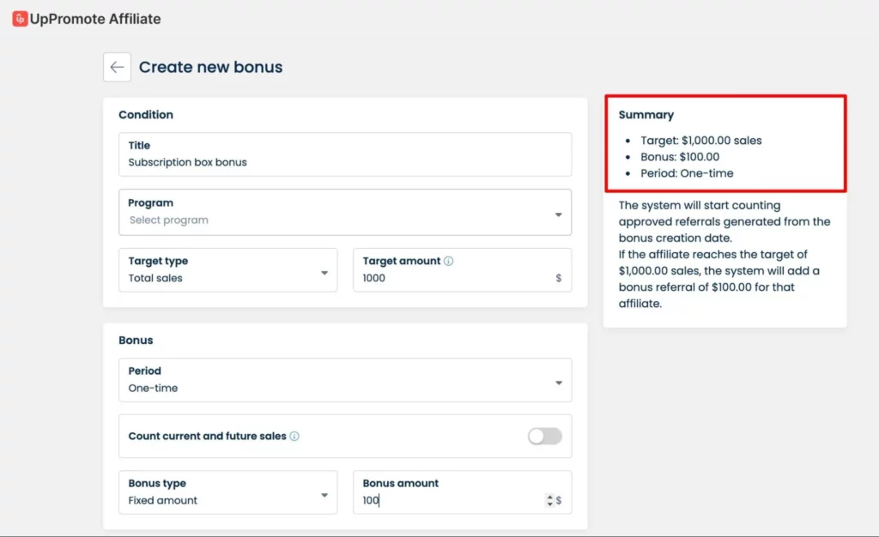Go back using the left arrow button
Screen dimensions: 879x537
pos(117,67)
